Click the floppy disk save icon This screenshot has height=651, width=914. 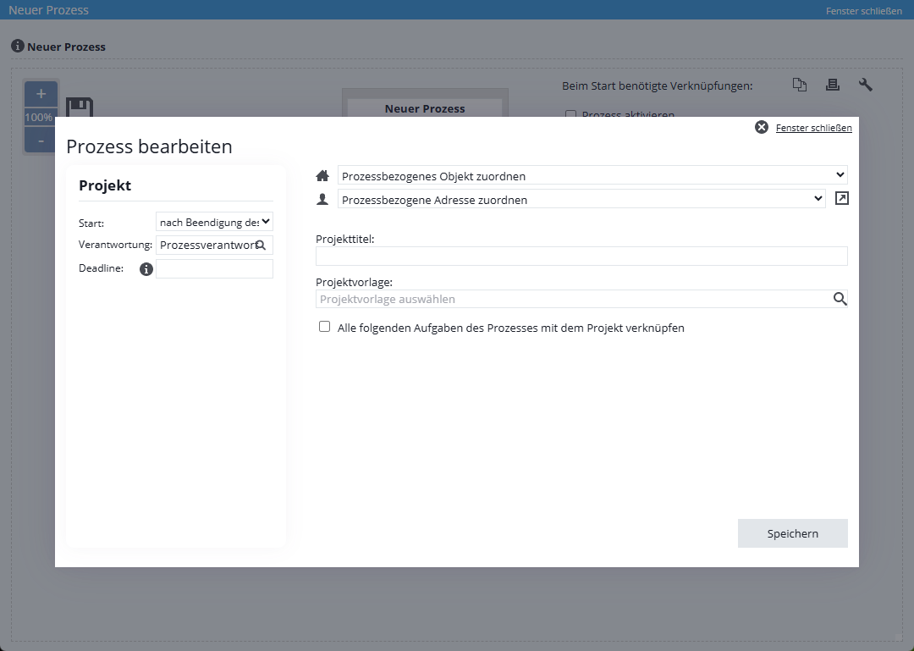80,108
